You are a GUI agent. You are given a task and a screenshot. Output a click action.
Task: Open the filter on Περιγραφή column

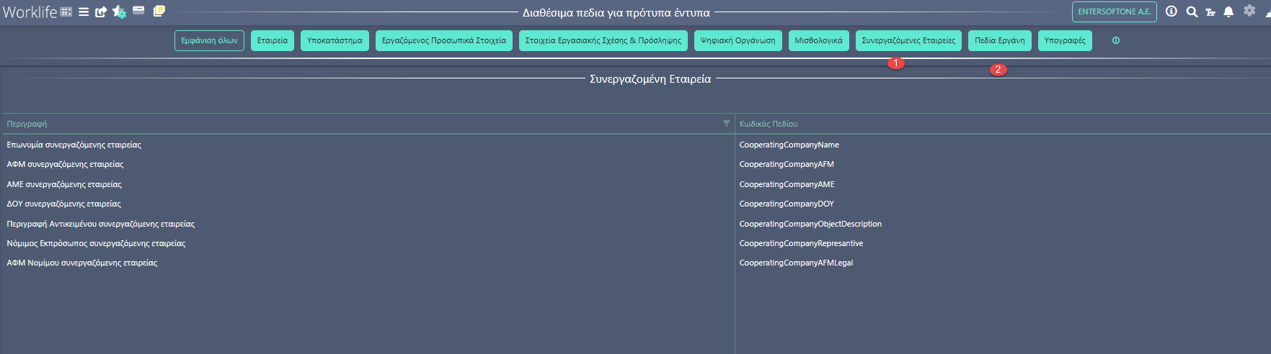(727, 124)
